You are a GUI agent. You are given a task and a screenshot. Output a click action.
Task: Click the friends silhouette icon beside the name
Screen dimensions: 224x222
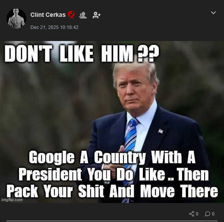tap(83, 15)
